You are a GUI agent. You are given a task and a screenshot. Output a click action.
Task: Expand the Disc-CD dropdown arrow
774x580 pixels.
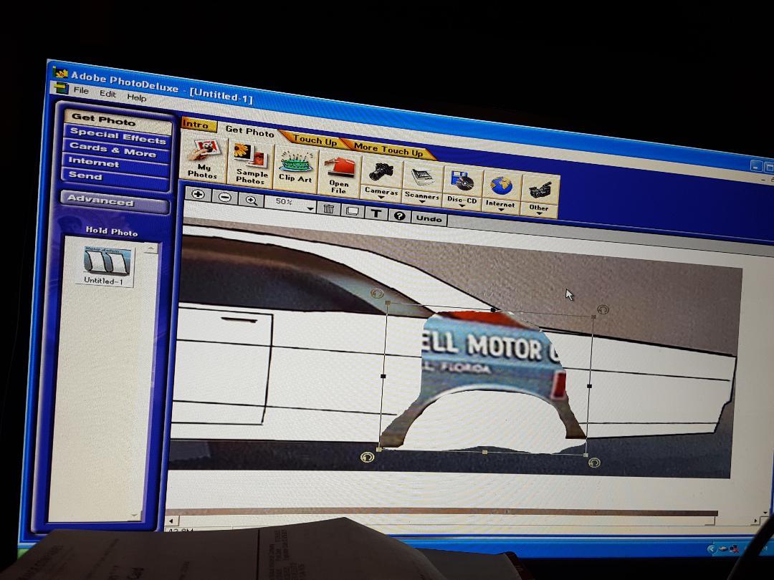(462, 206)
